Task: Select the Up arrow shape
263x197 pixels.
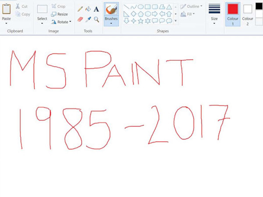Action: 169,14
